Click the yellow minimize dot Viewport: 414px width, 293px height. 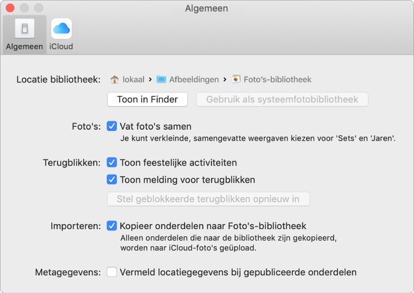tap(24, 8)
